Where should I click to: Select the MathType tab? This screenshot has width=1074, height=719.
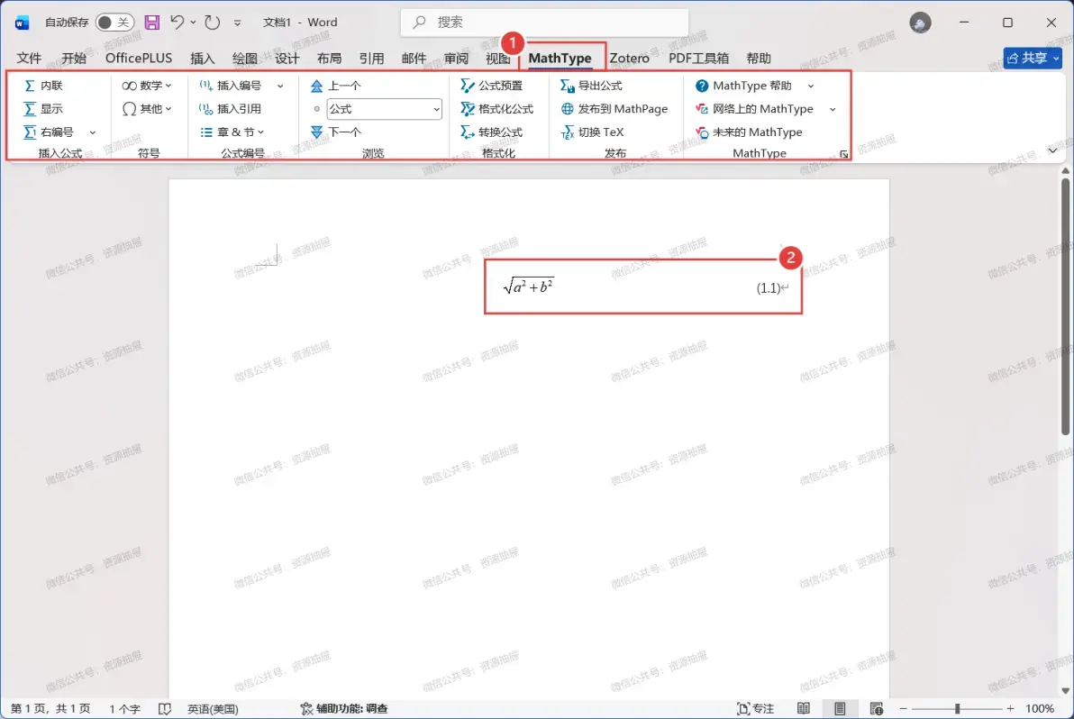pyautogui.click(x=560, y=59)
